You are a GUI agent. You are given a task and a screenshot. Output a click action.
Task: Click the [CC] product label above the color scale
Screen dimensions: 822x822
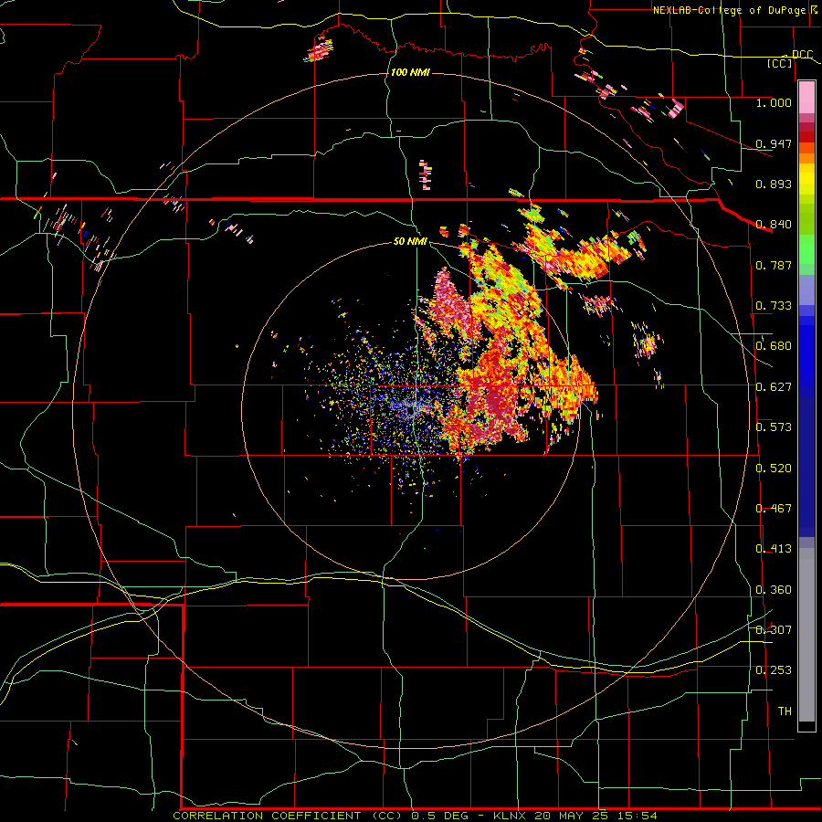780,63
